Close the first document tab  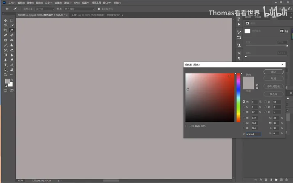tap(67, 15)
